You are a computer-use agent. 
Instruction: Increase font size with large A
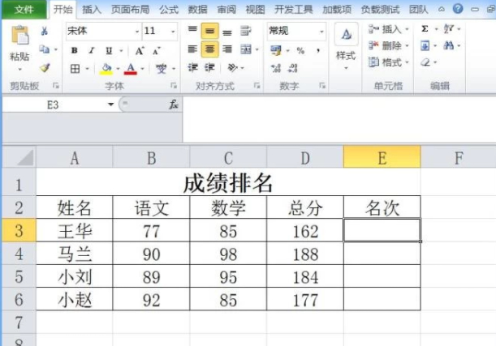(x=140, y=50)
